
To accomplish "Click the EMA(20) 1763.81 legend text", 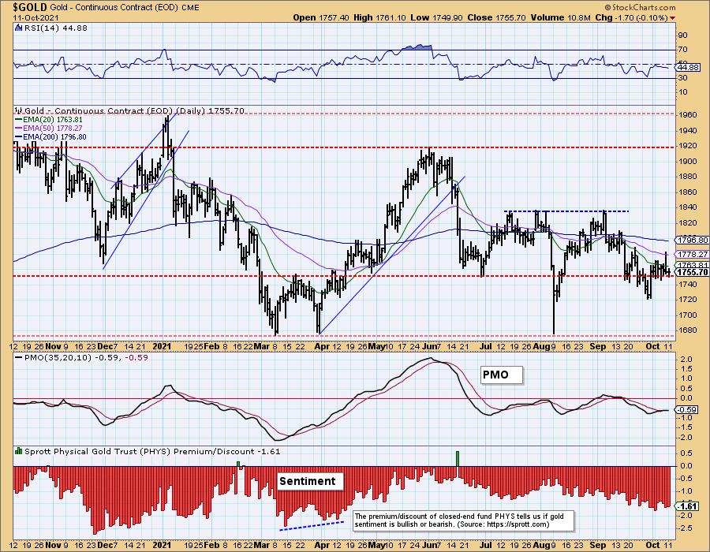I will (x=53, y=119).
